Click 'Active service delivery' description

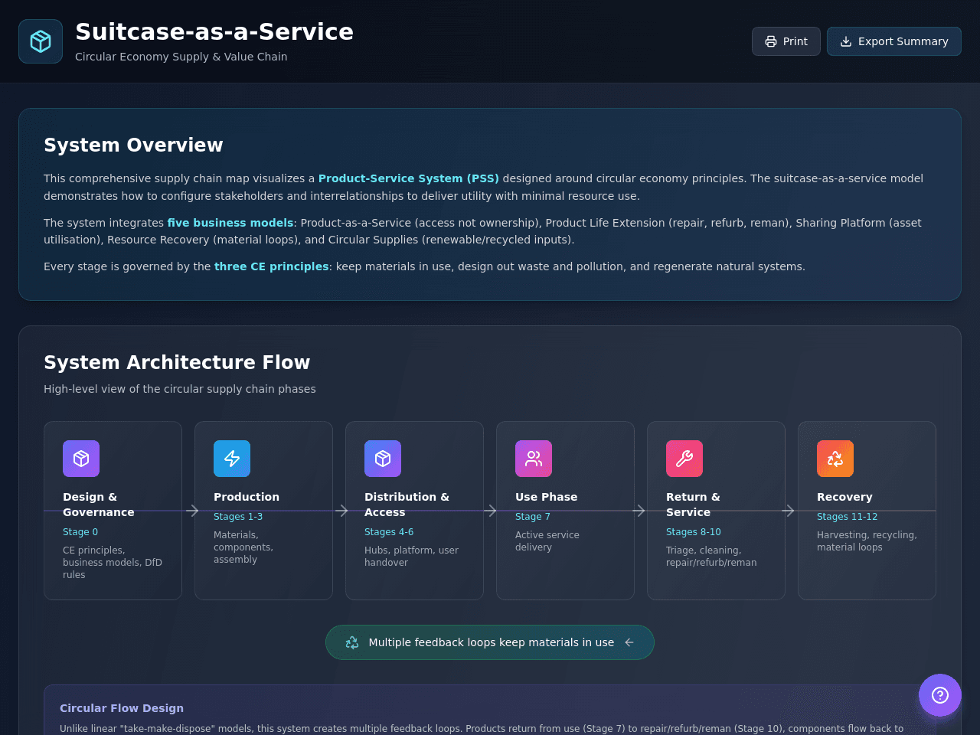[547, 541]
